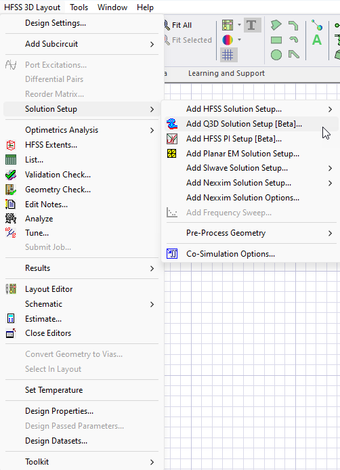This screenshot has height=470, width=340.
Task: Expand the Solution Setup submenu entry
Action: tap(81, 109)
